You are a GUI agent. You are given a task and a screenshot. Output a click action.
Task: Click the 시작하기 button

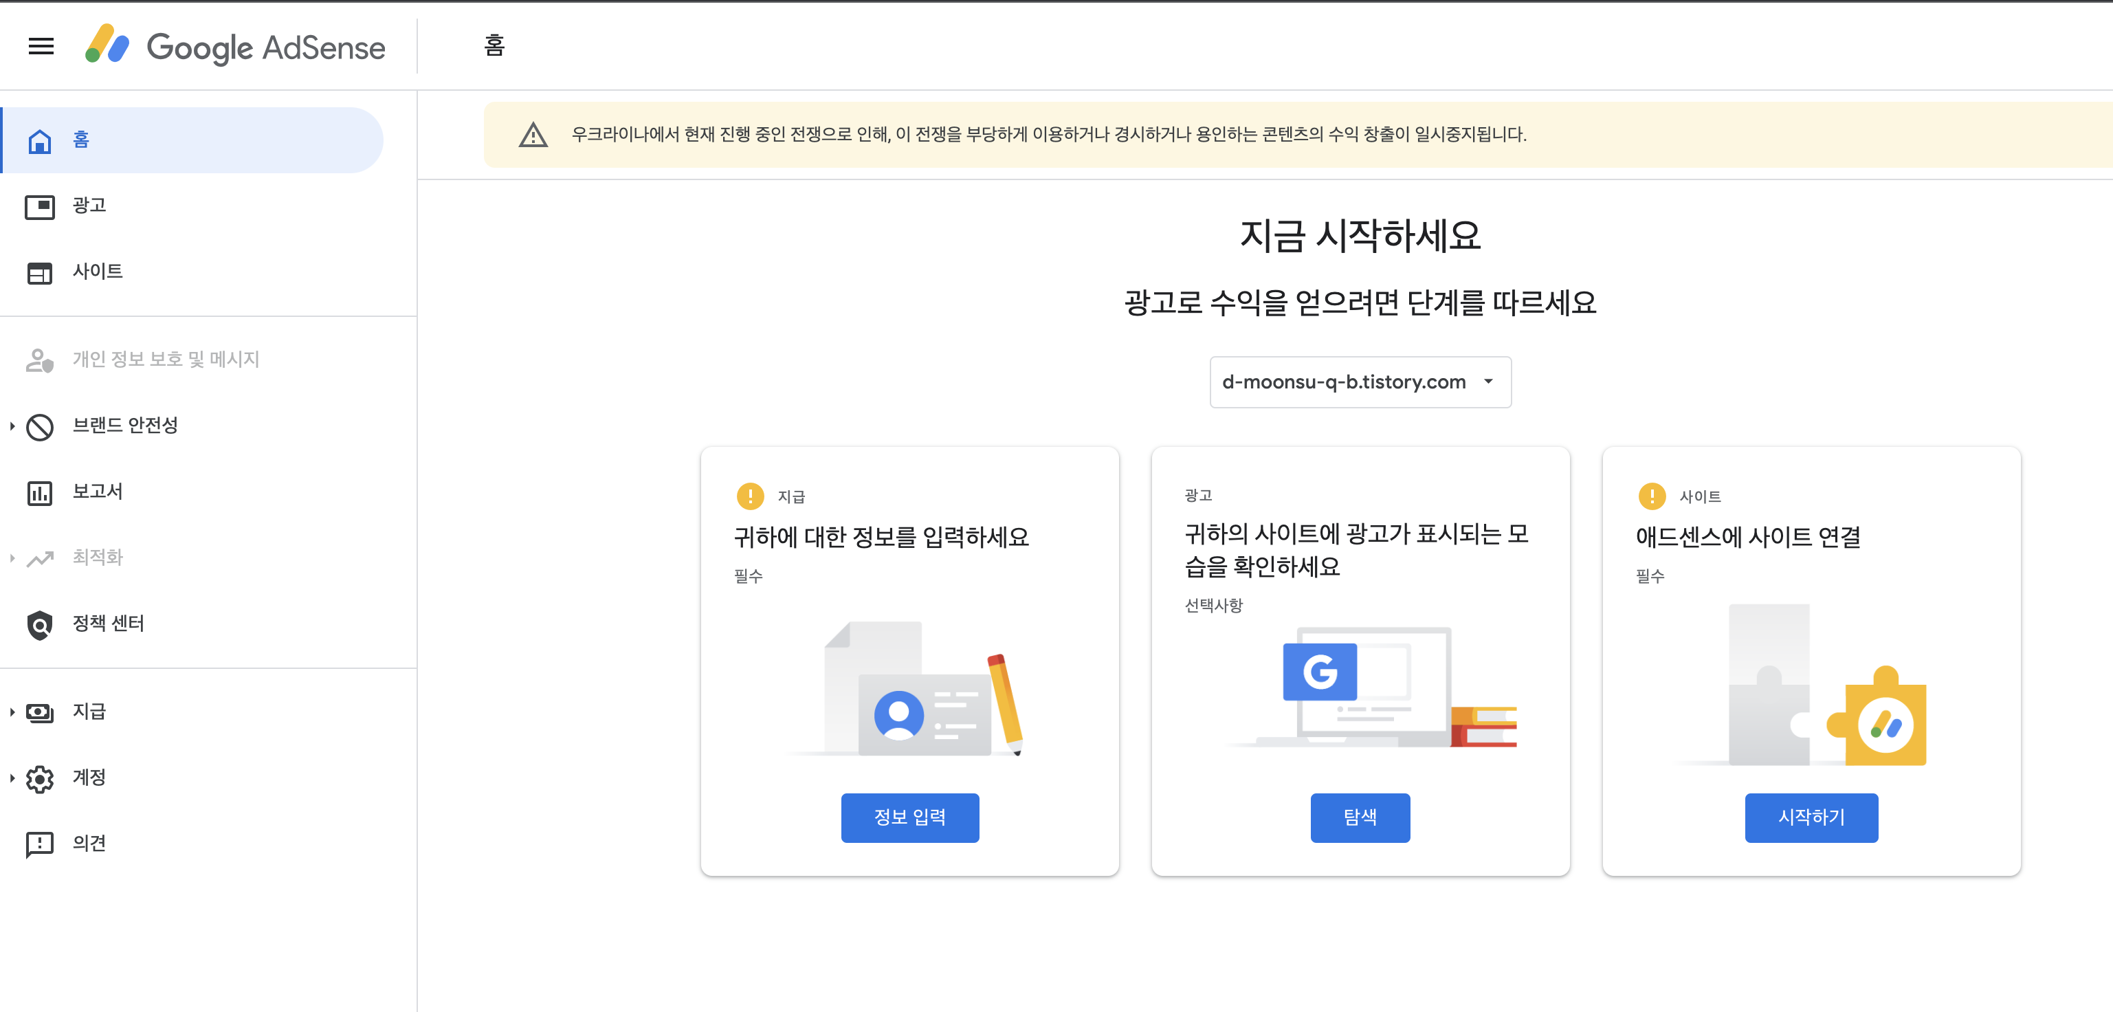(1811, 817)
